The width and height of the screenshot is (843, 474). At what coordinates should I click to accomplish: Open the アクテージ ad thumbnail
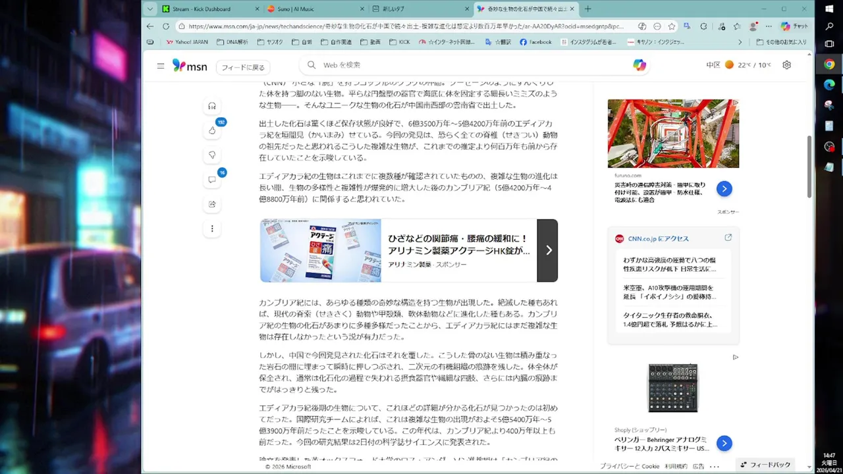tap(321, 250)
